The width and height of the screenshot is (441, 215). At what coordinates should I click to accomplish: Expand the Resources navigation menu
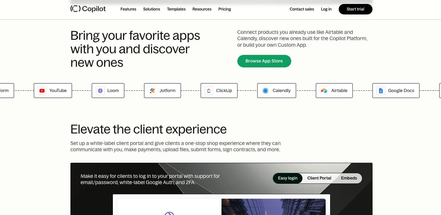pos(202,9)
